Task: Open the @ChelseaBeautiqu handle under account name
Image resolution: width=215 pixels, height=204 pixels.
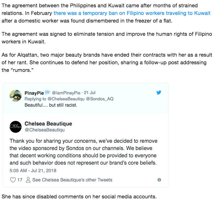Action: tap(44, 130)
